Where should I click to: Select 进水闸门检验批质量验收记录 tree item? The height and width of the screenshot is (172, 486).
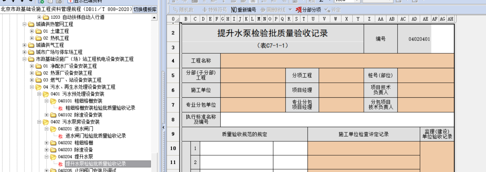coord(95,136)
